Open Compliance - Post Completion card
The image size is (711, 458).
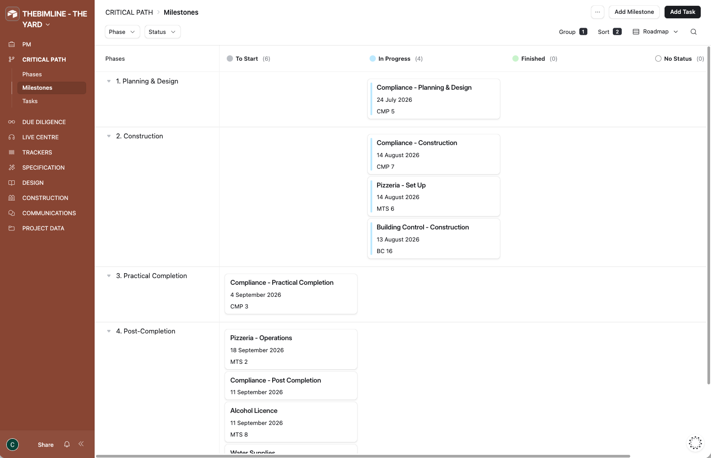[x=291, y=386]
